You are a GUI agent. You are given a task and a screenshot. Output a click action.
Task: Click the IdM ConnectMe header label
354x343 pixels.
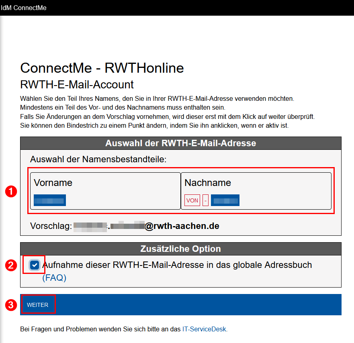coord(24,8)
